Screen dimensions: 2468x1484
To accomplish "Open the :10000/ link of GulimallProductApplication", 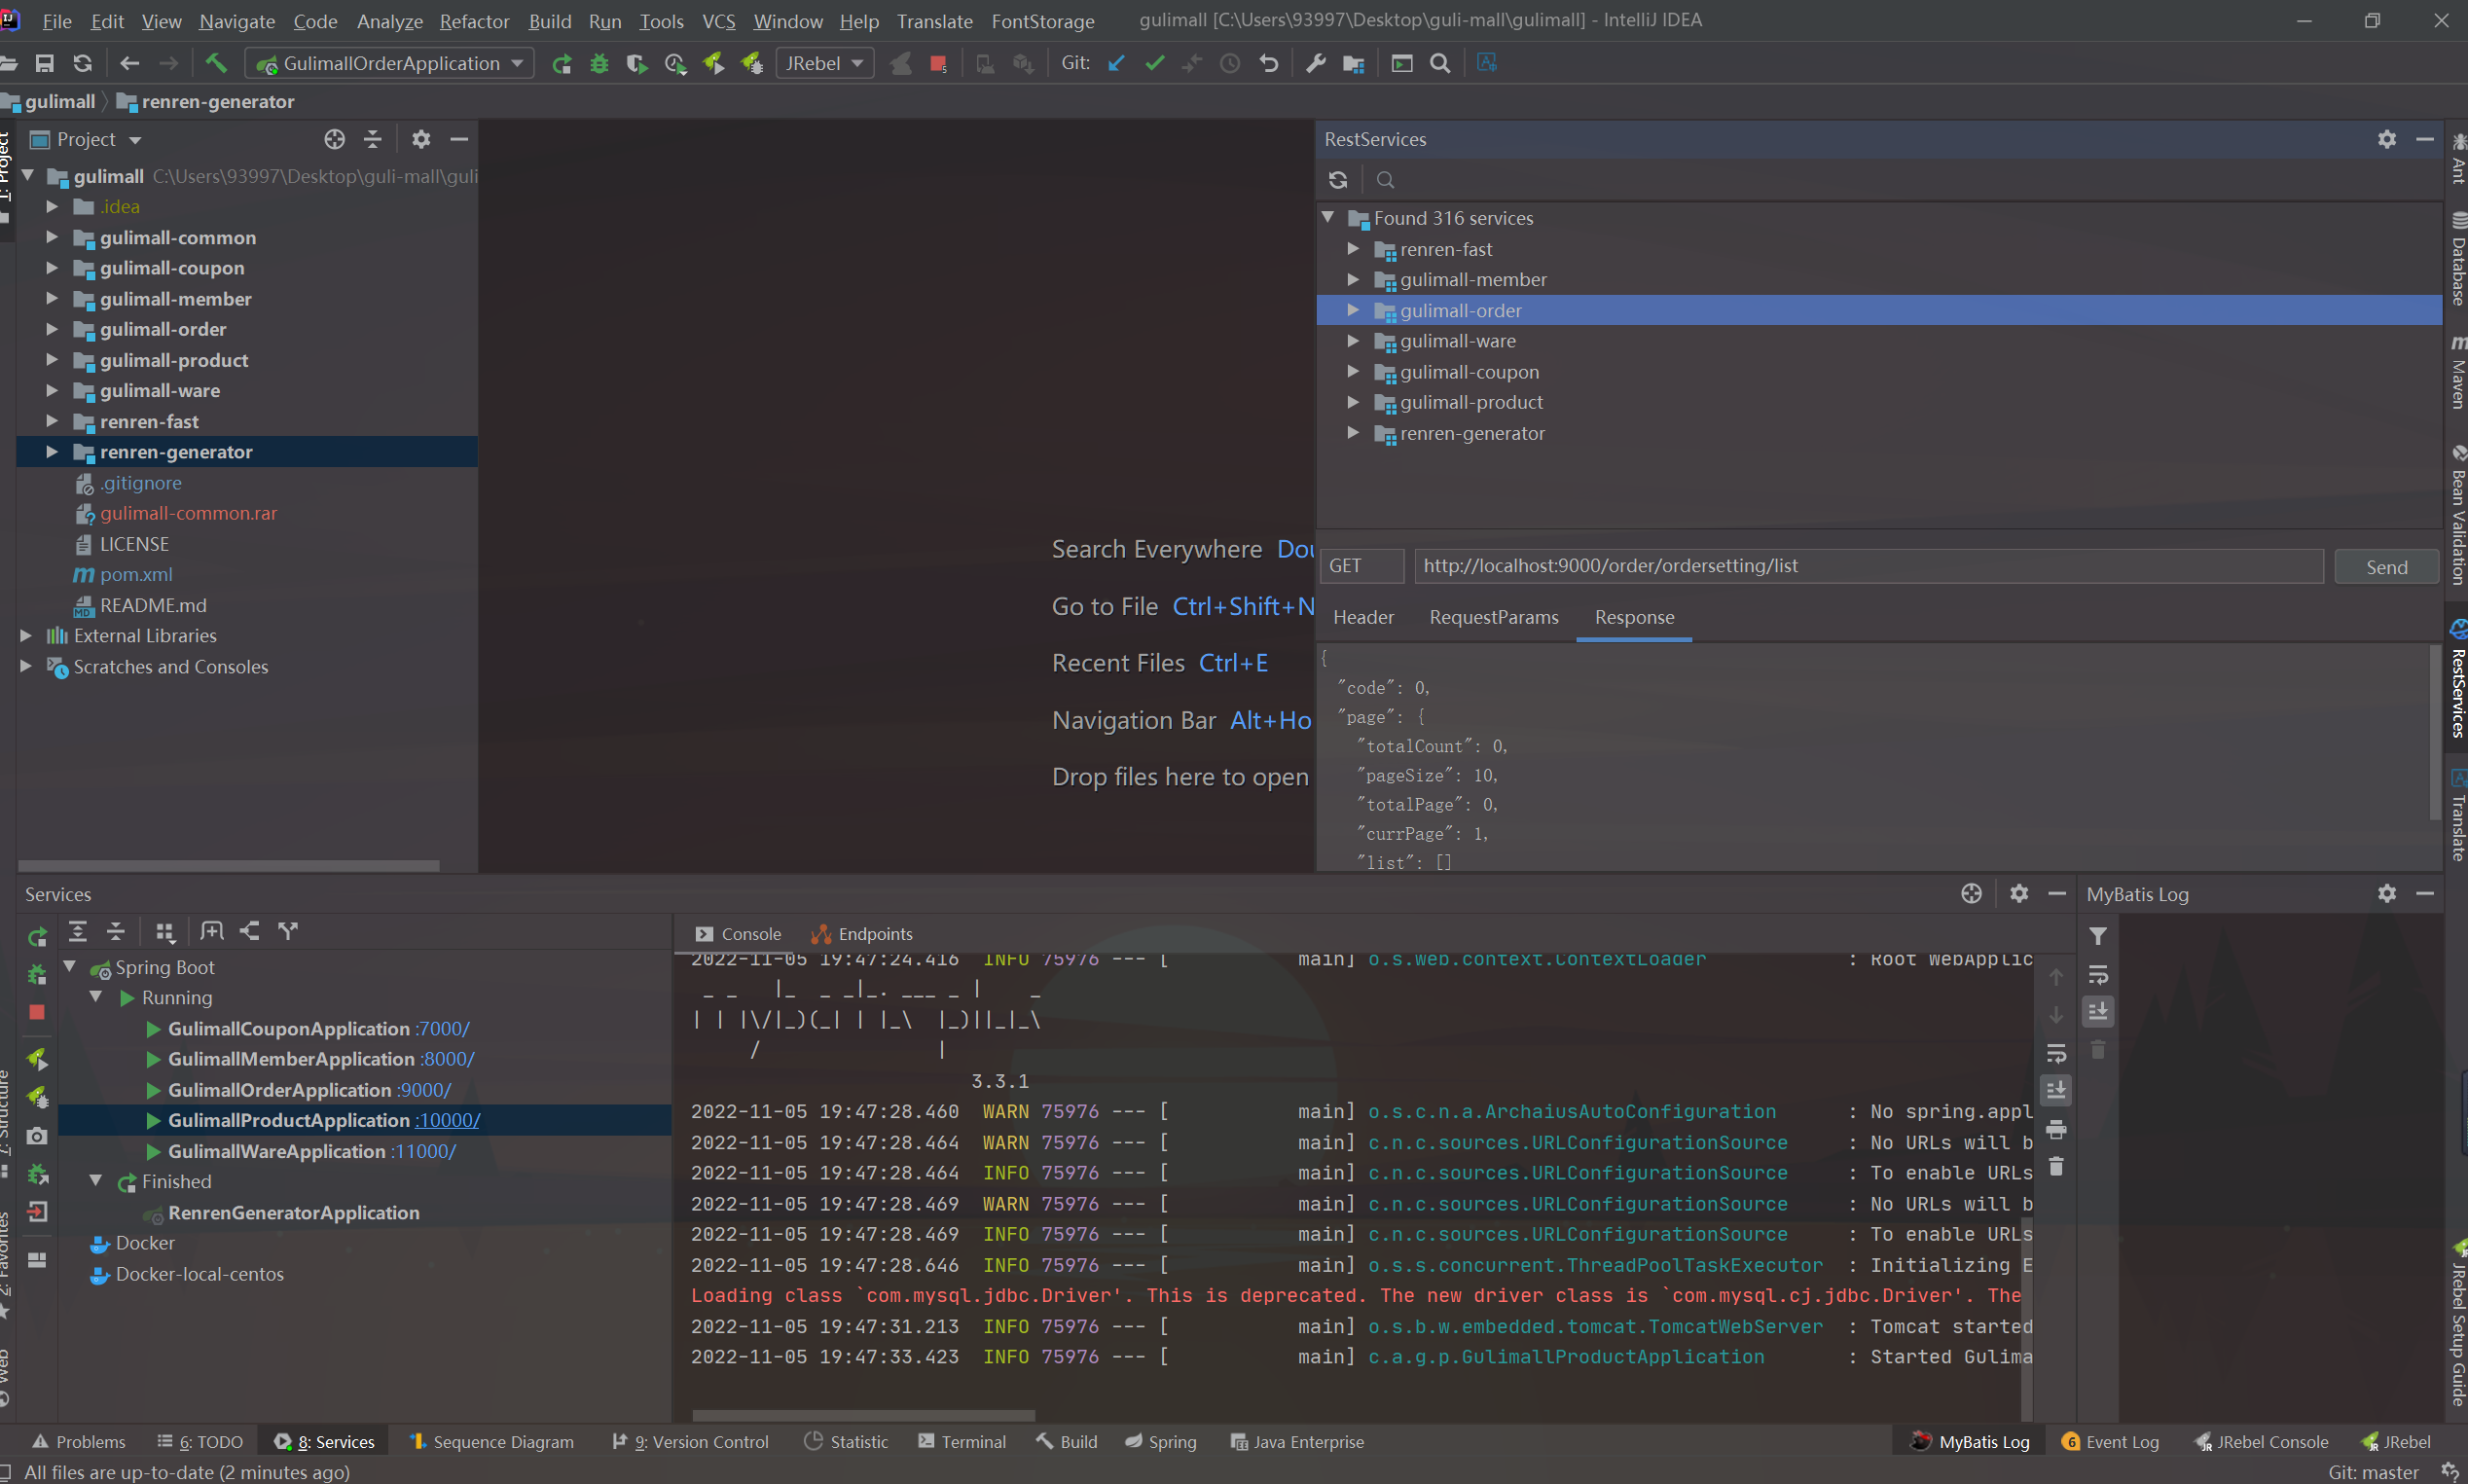I will tap(447, 1121).
